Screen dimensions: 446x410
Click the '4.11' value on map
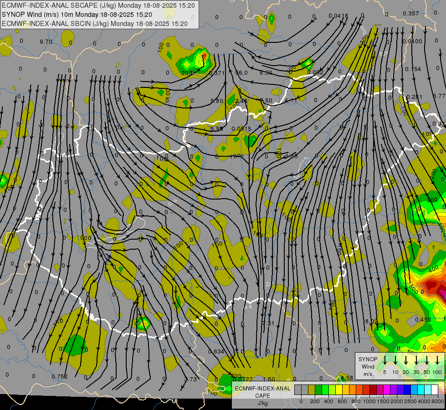pos(290,100)
